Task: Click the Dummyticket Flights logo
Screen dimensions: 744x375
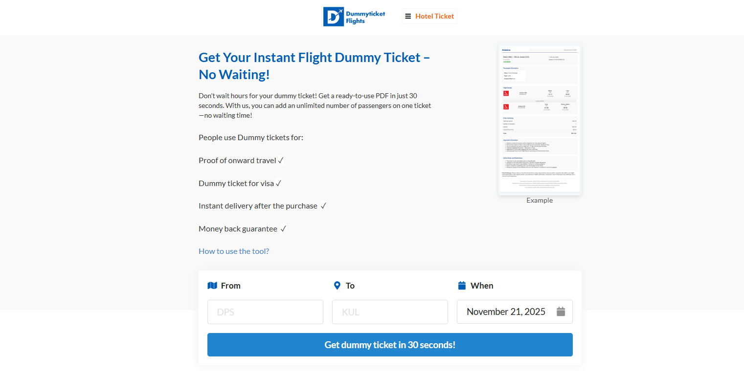Action: click(x=354, y=17)
